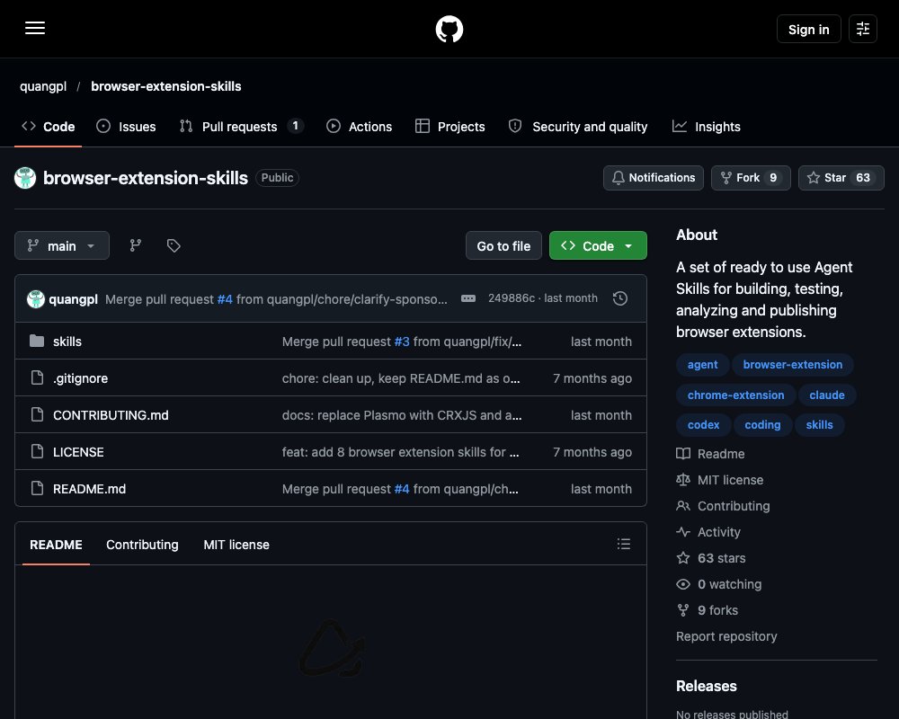Open the 9 forks link
The image size is (899, 719).
(x=707, y=610)
